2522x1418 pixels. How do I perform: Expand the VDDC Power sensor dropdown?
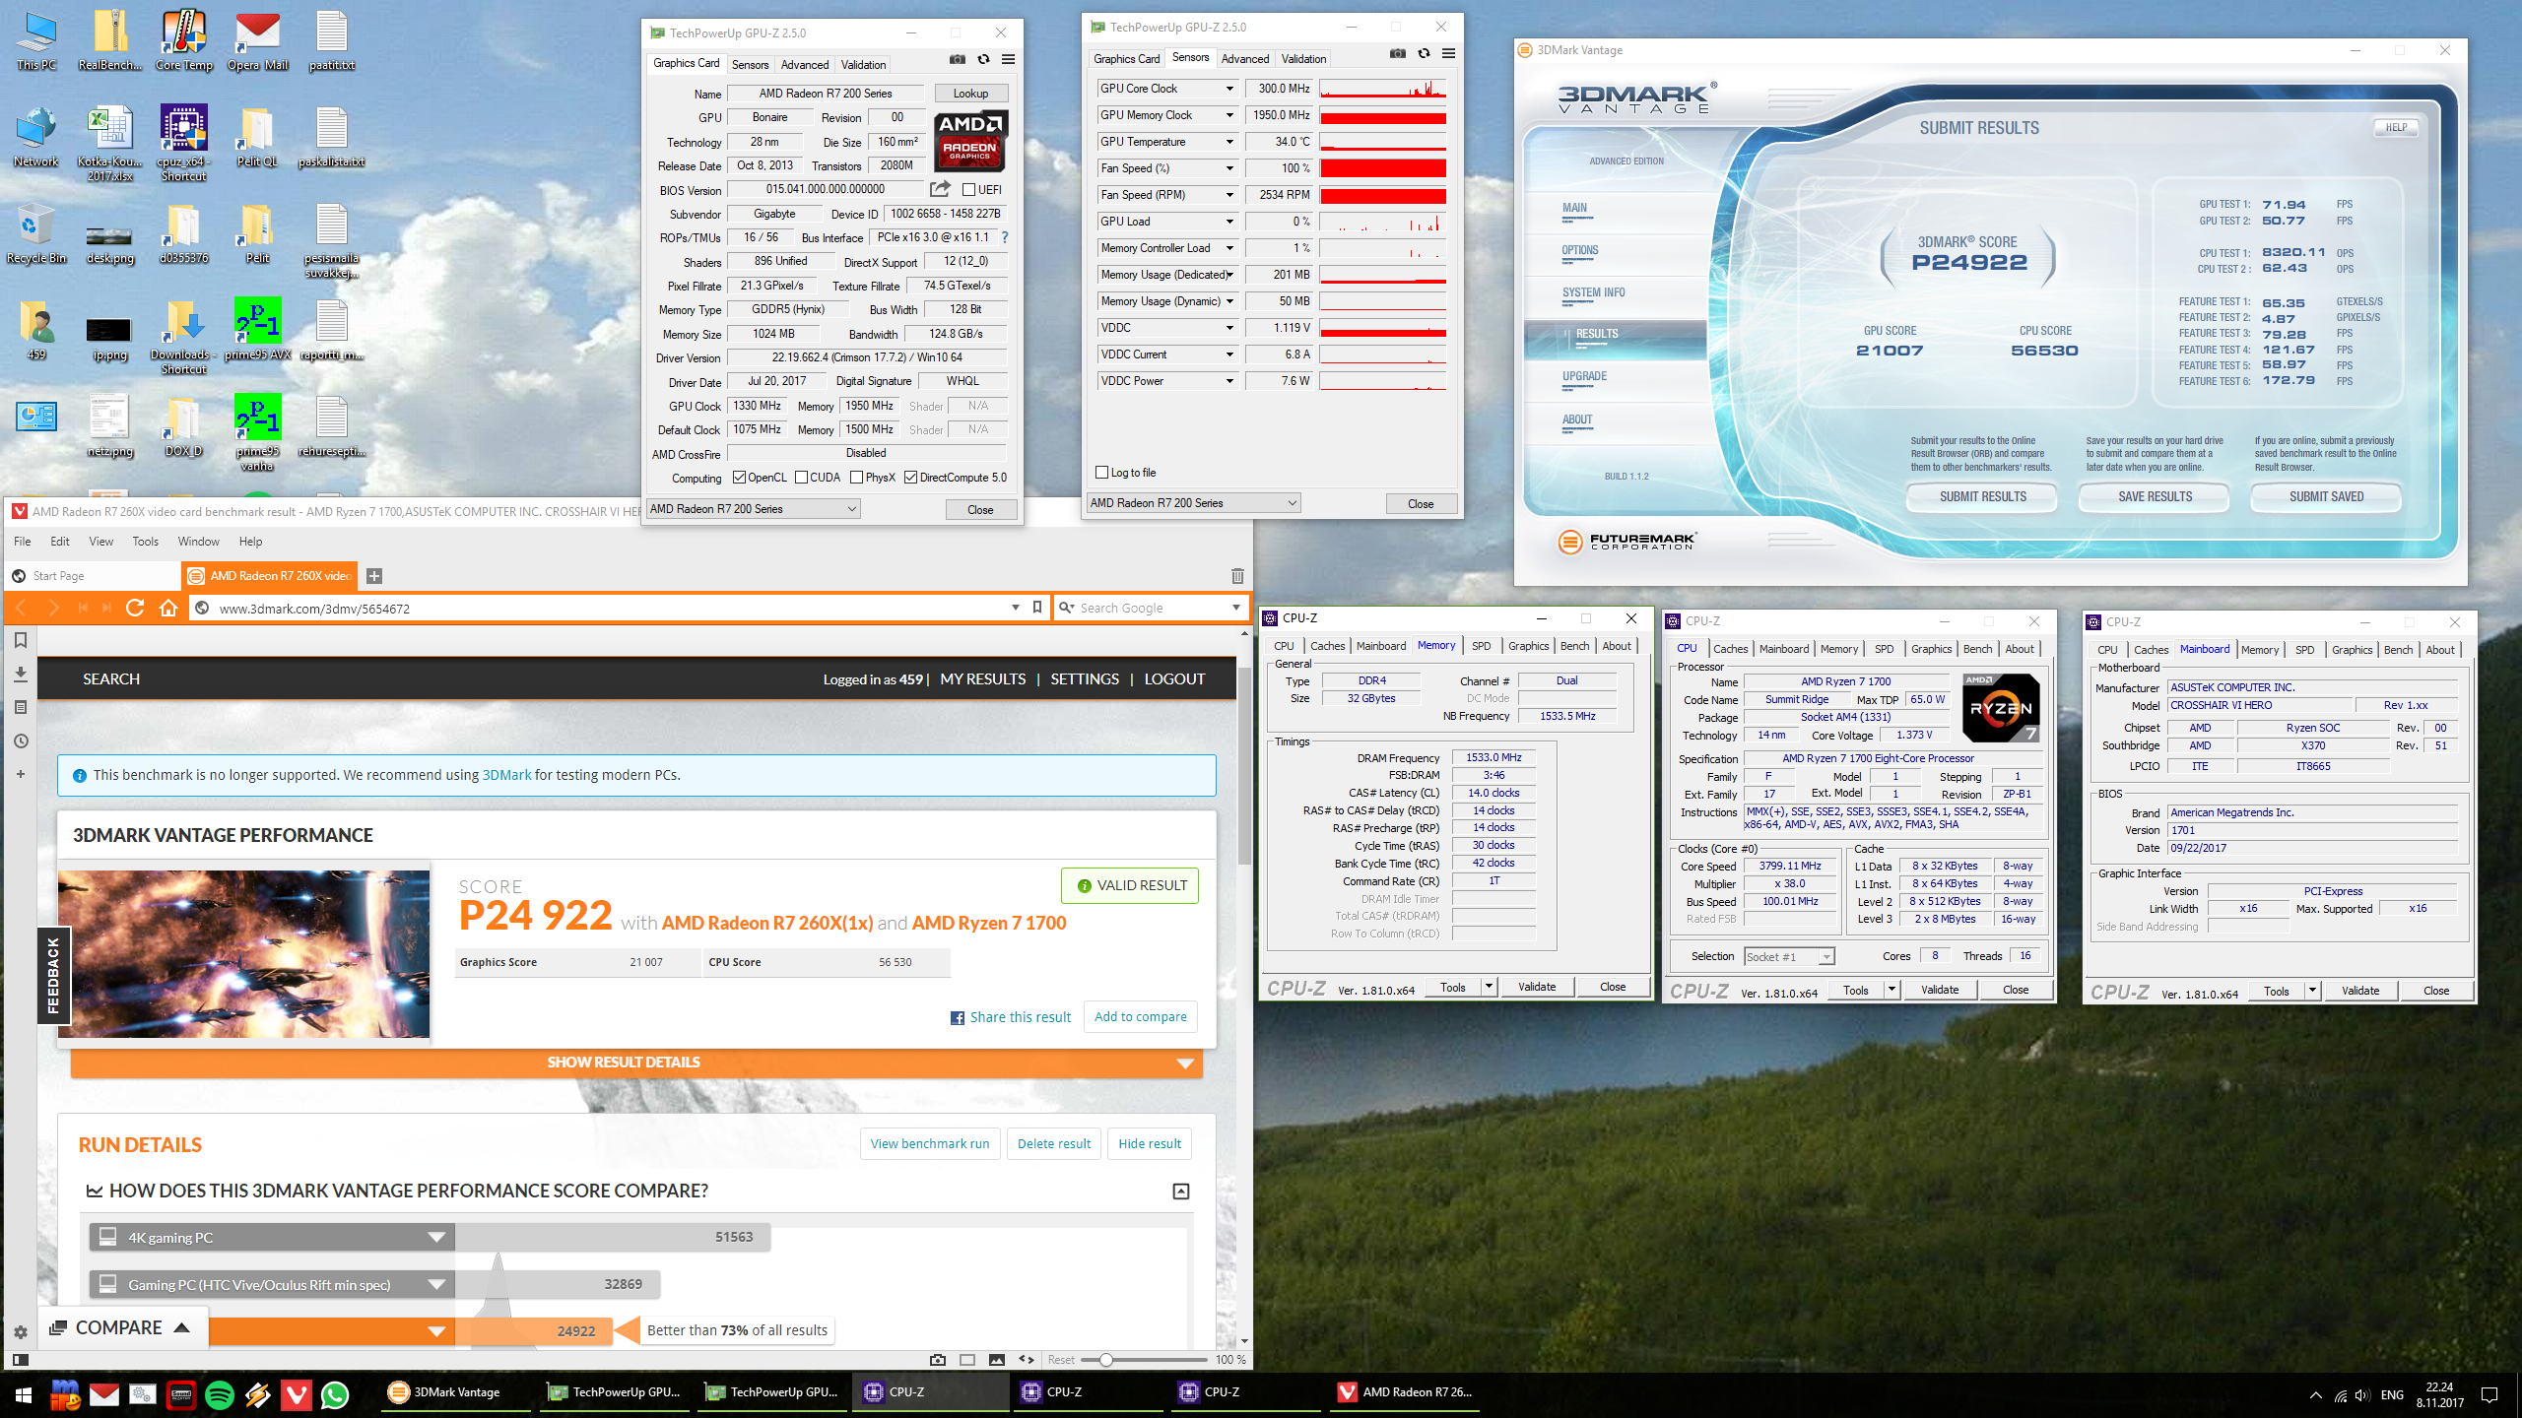click(x=1229, y=381)
